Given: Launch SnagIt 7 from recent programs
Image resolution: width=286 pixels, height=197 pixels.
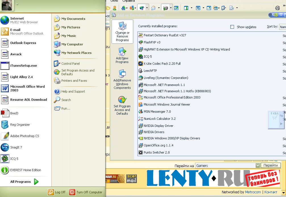Looking at the screenshot, I should 16,147.
